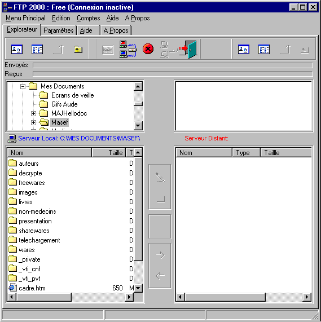This screenshot has height=322, width=321.
Task: Click remote Type column header
Action: tap(246, 153)
